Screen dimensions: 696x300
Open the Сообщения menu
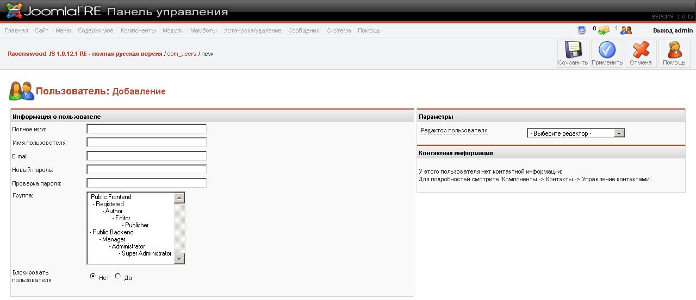(x=304, y=30)
